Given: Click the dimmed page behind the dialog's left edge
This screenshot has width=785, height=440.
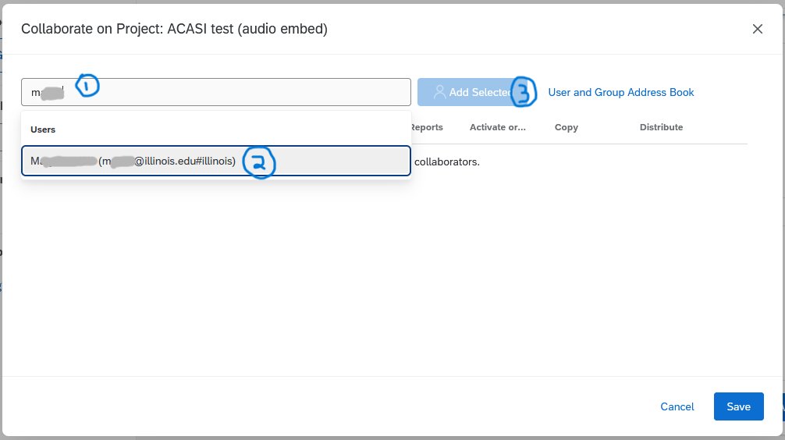Looking at the screenshot, I should coord(1,234).
